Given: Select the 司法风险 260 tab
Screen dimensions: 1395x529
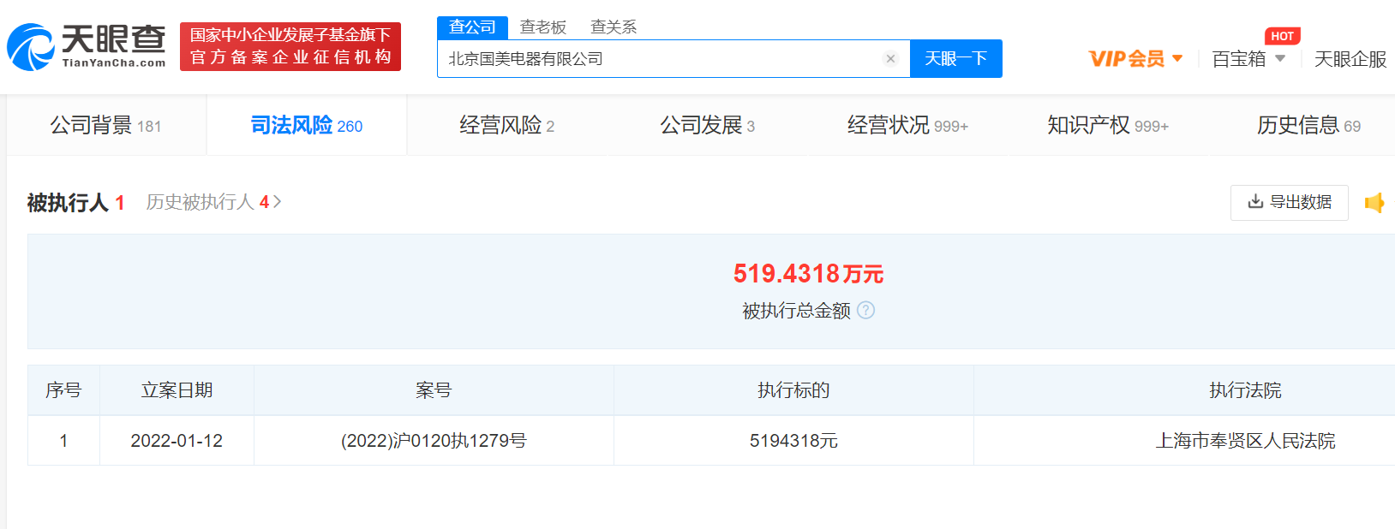Looking at the screenshot, I should [307, 125].
